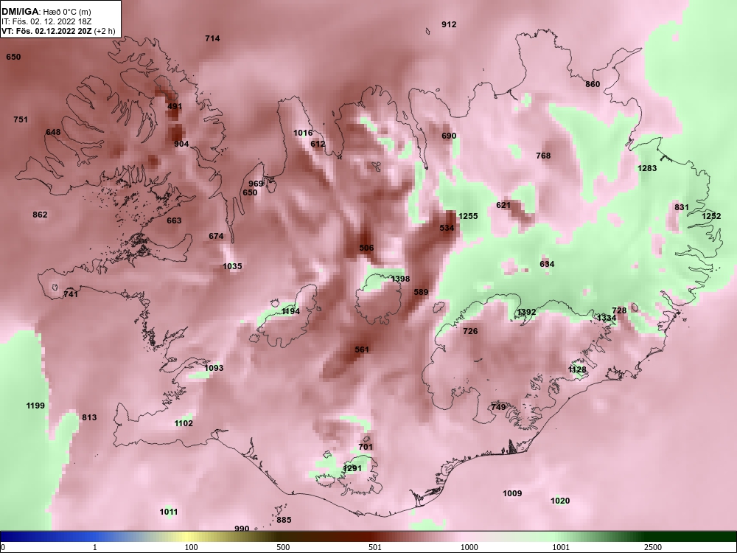Click the 714 height value

[212, 38]
